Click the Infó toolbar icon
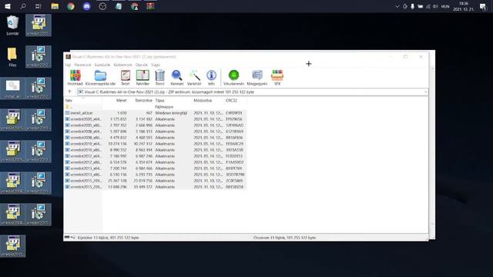 click(211, 78)
